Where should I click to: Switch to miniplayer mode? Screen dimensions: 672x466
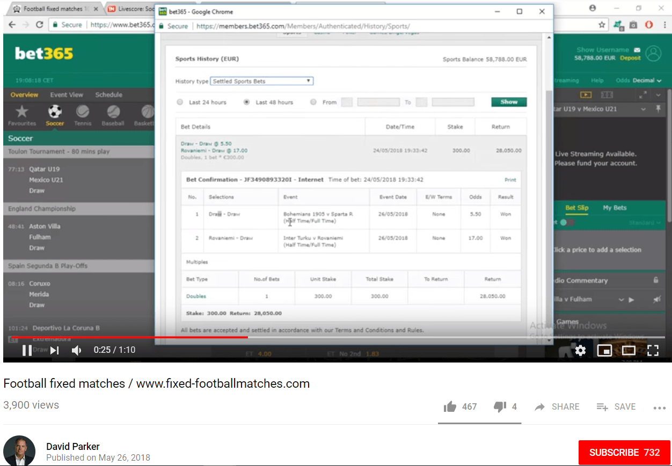604,351
